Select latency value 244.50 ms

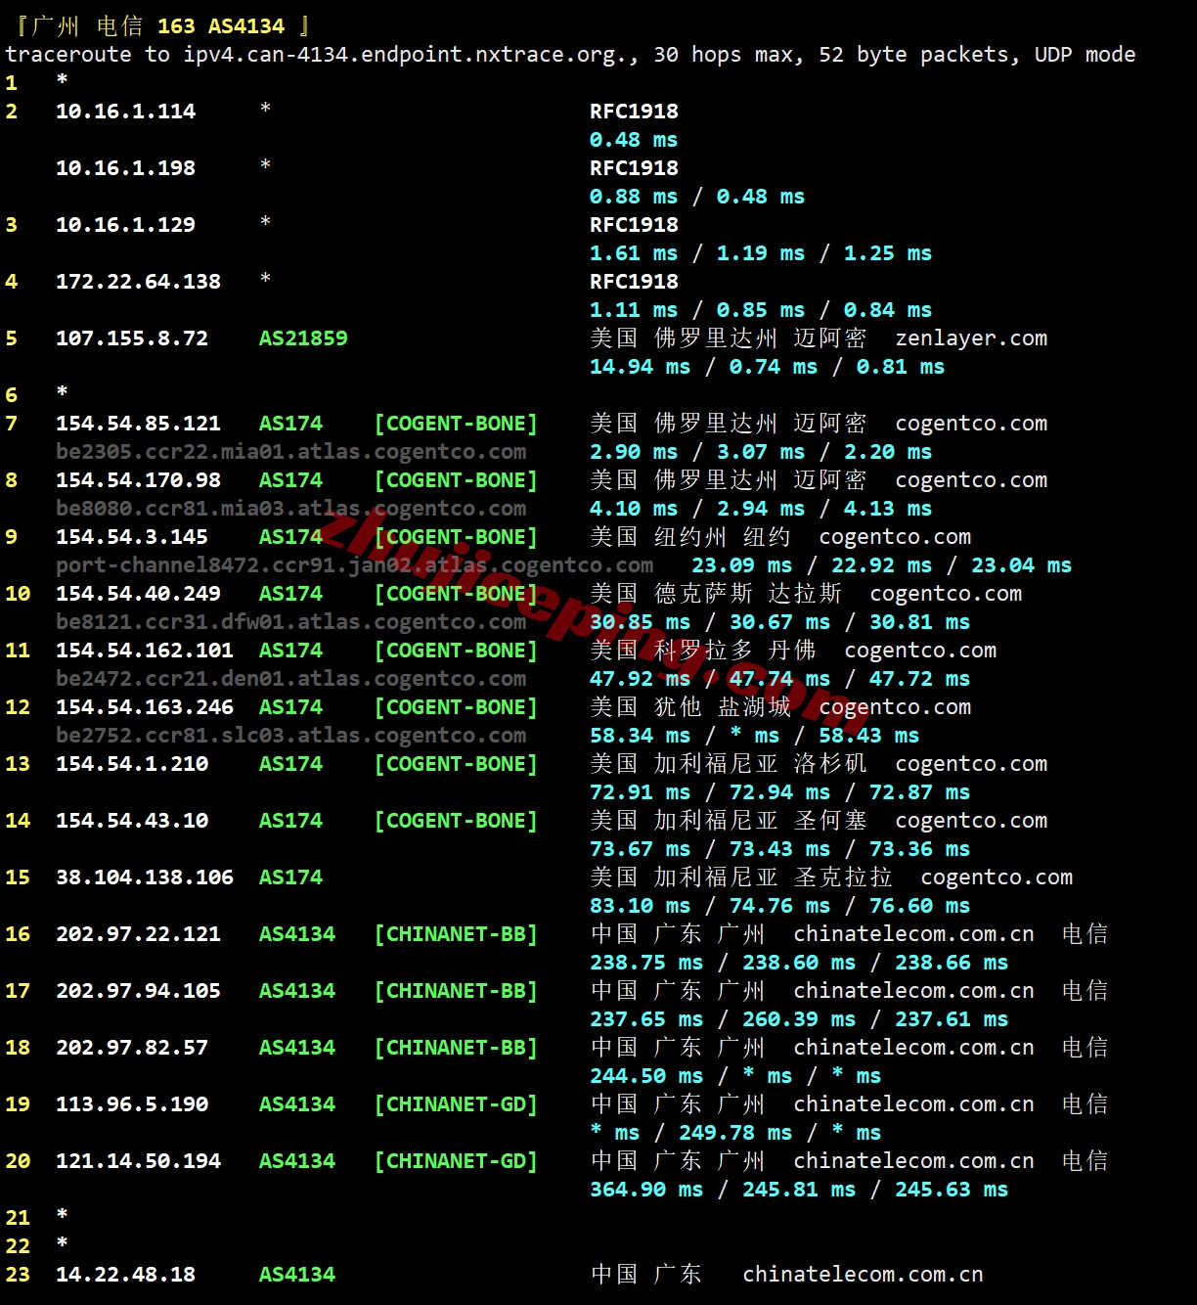646,1076
